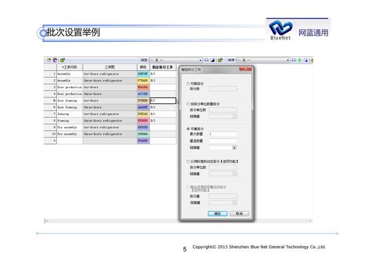Click the grid icon right of the filter box
The image size is (374, 264).
(x=206, y=60)
